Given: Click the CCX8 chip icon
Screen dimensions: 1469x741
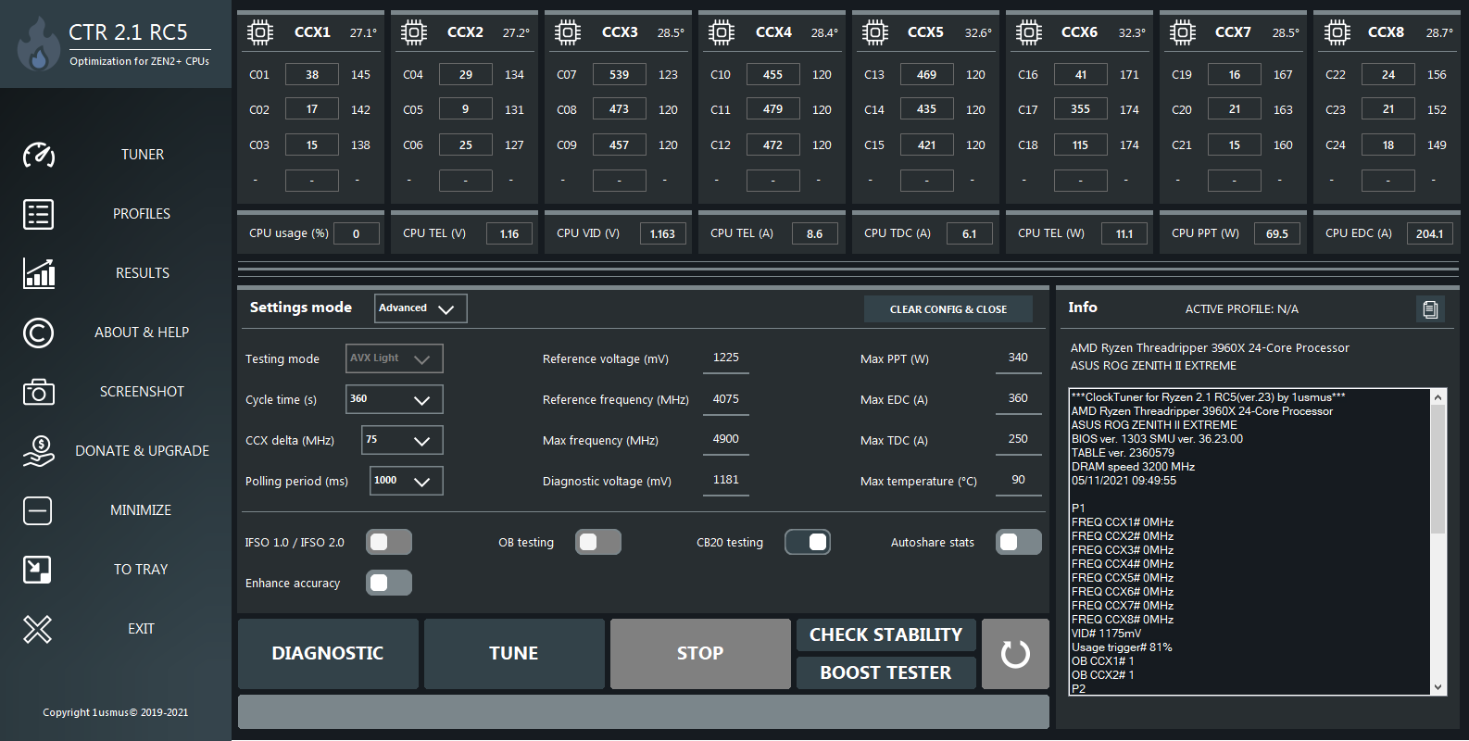Looking at the screenshot, I should (x=1337, y=33).
